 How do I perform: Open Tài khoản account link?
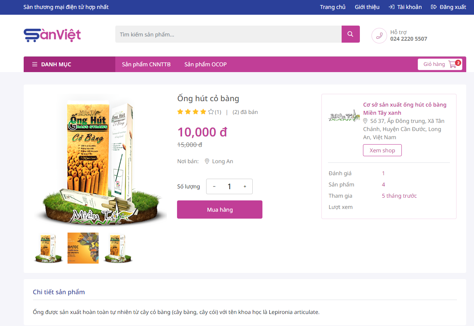point(410,7)
